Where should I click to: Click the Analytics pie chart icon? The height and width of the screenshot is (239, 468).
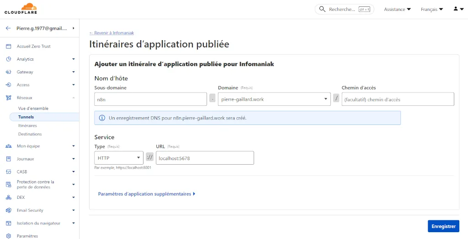pyautogui.click(x=9, y=59)
